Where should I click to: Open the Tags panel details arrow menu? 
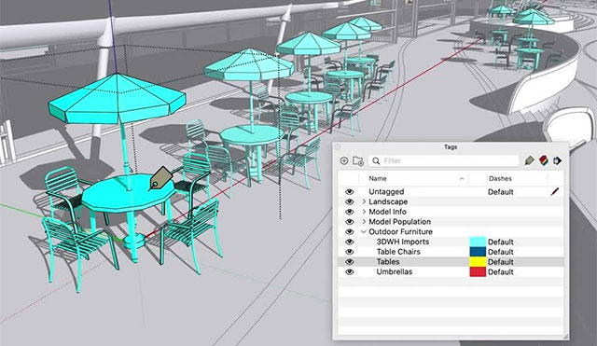[558, 160]
